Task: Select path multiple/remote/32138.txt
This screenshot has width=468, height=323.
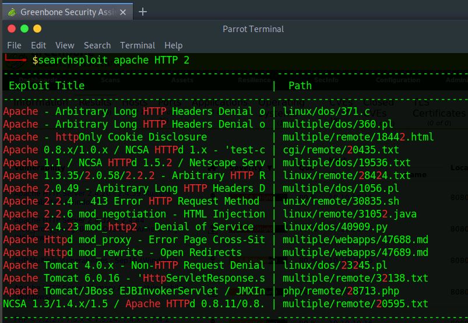Action: [356, 278]
